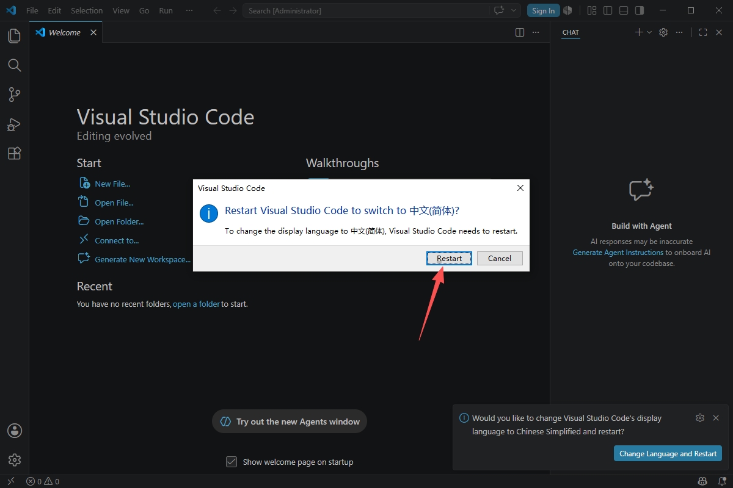Screen dimensions: 733x488
Task: Expand new chat dropdown chevron
Action: tap(649, 32)
